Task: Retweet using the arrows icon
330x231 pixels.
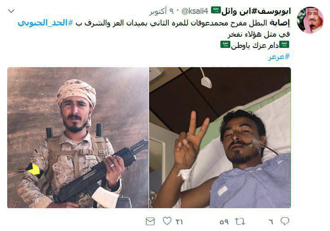Action: click(240, 221)
